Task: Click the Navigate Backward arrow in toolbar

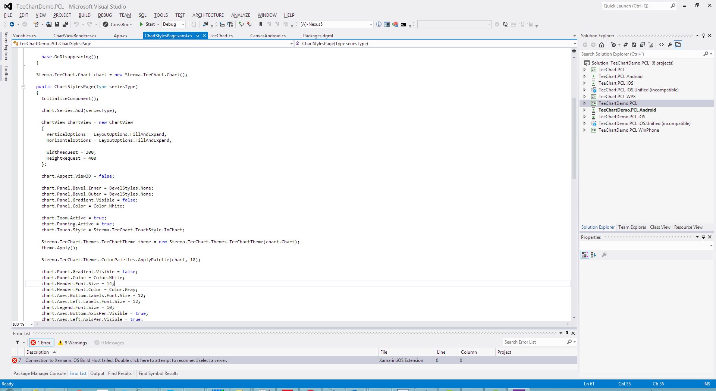Action: click(x=12, y=24)
